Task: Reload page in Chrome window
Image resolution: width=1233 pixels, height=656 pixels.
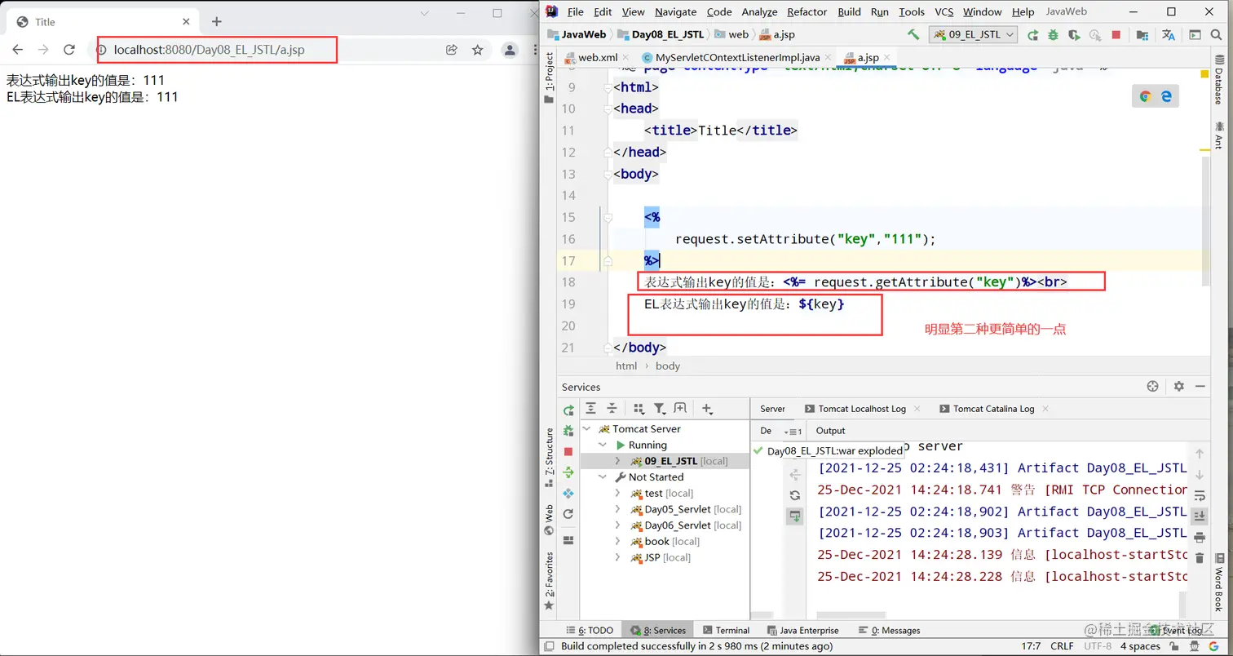Action: [x=69, y=50]
